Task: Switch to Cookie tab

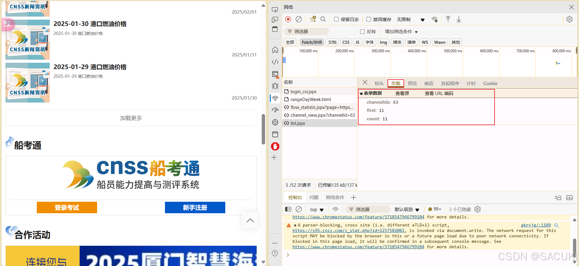Action: (490, 84)
